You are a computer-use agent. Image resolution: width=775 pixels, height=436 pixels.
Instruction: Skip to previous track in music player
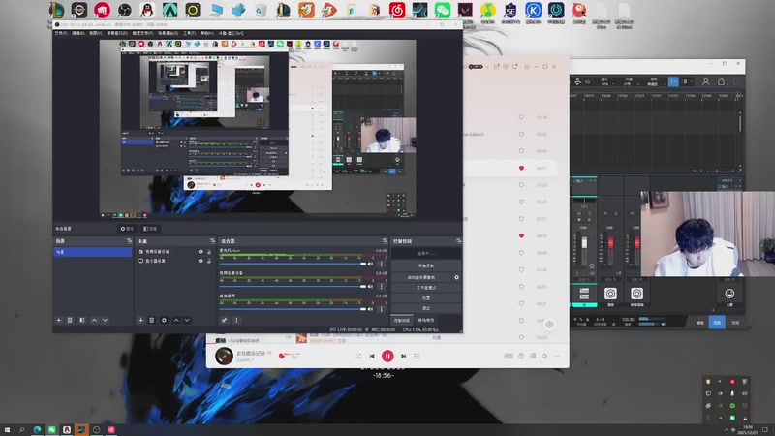[372, 356]
